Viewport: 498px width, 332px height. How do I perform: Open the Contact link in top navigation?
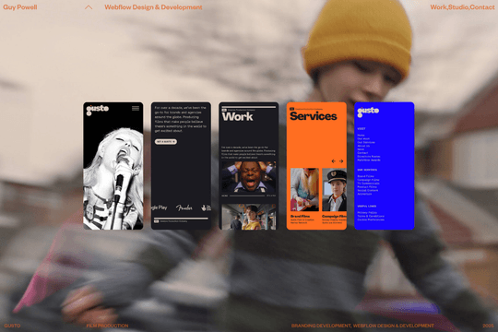click(482, 7)
